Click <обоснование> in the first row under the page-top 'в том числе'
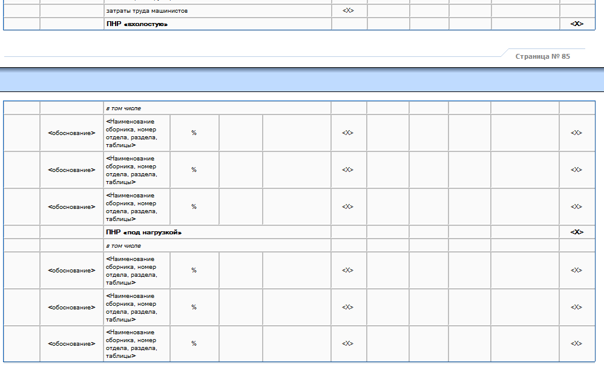Viewport: 604px width, 373px height. point(71,133)
